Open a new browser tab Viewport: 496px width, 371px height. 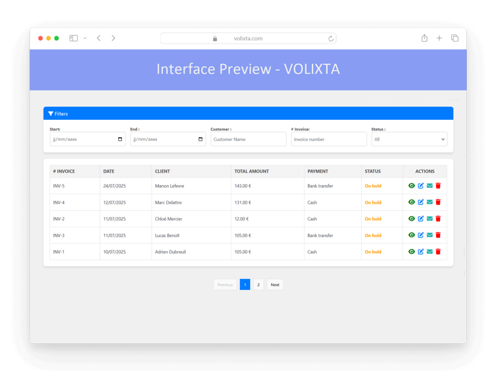pos(439,38)
